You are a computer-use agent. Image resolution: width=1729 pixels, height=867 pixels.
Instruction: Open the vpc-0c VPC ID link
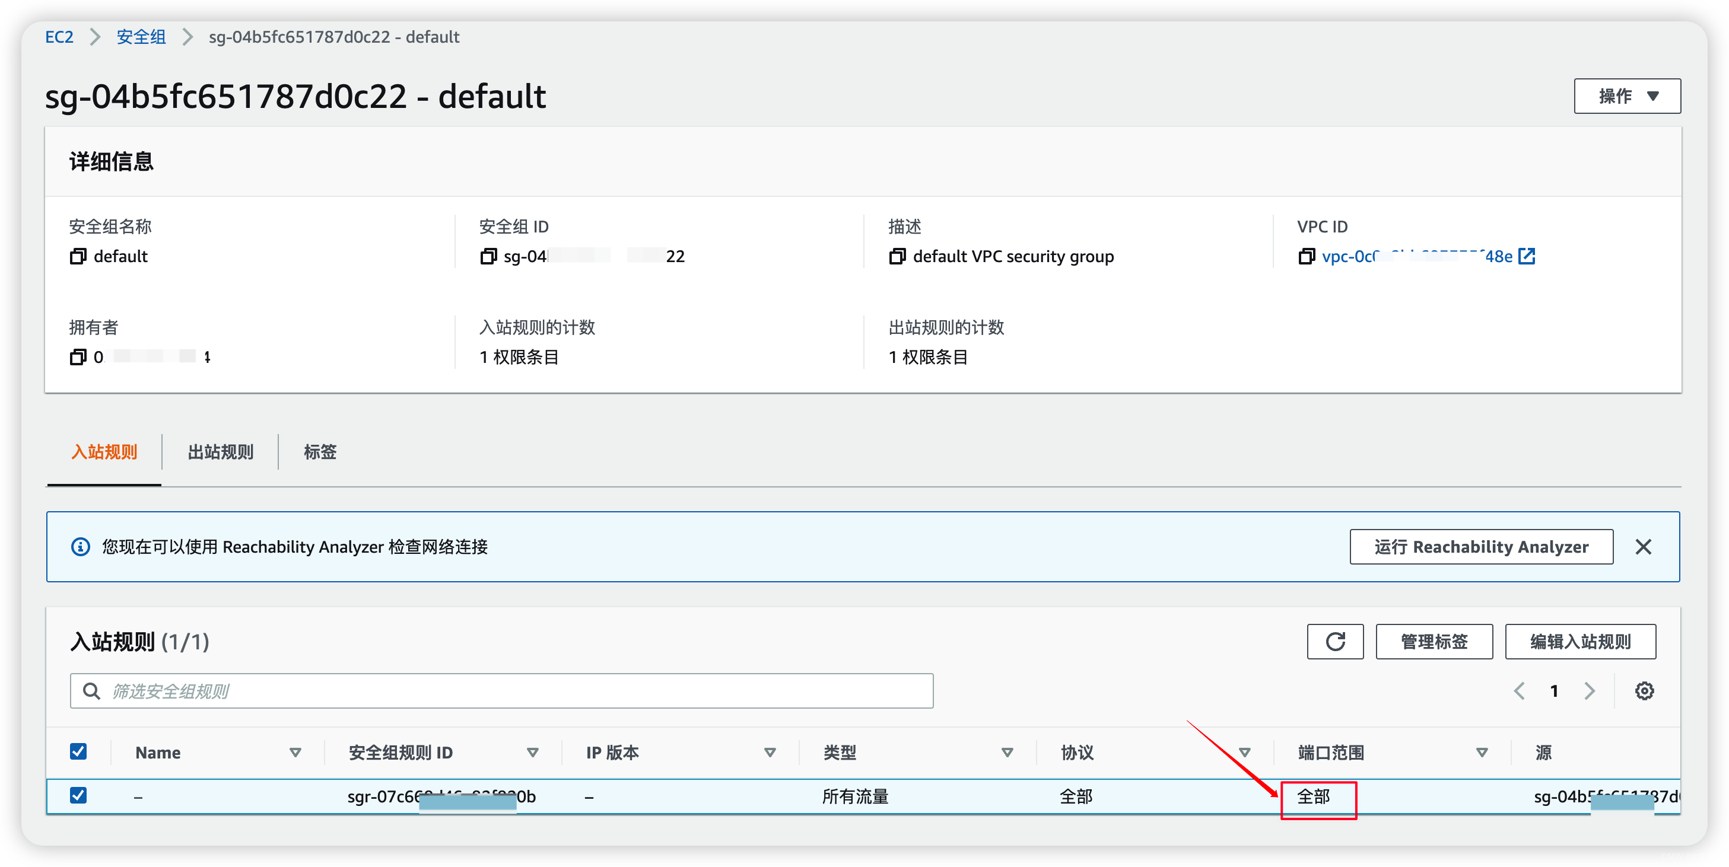[x=1416, y=256]
